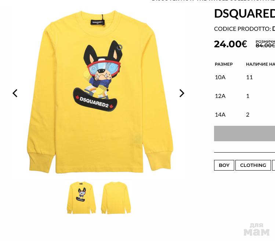Click the CODICE PRODOTTO label
The height and width of the screenshot is (241, 275).
[x=243, y=29]
